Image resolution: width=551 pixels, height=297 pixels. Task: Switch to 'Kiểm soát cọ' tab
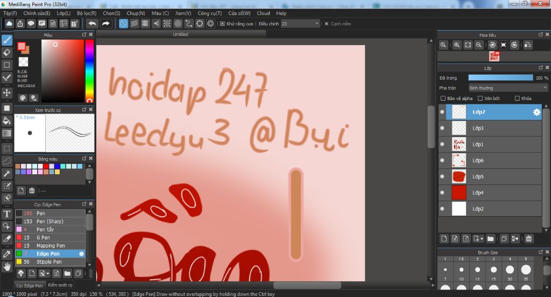[x=60, y=285]
